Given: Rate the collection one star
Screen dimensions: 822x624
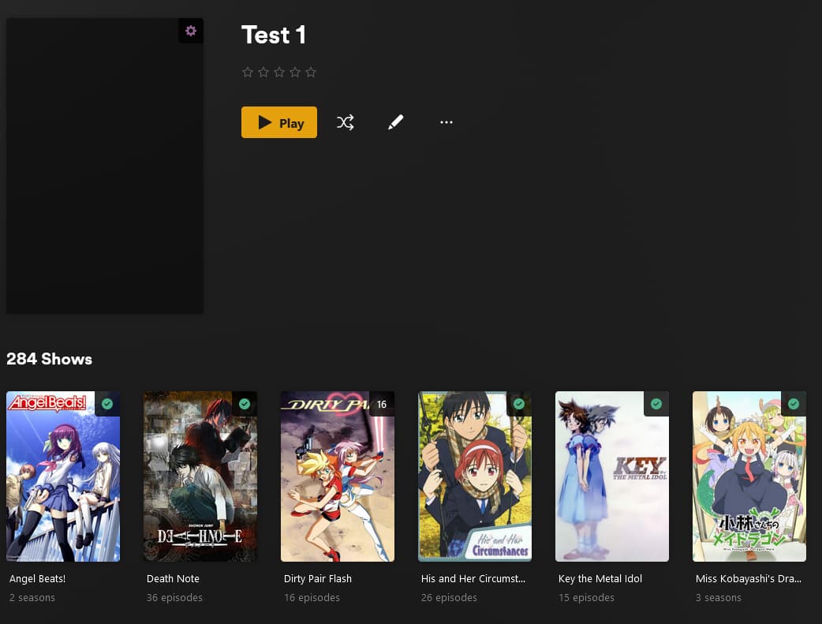Looking at the screenshot, I should click(x=248, y=72).
